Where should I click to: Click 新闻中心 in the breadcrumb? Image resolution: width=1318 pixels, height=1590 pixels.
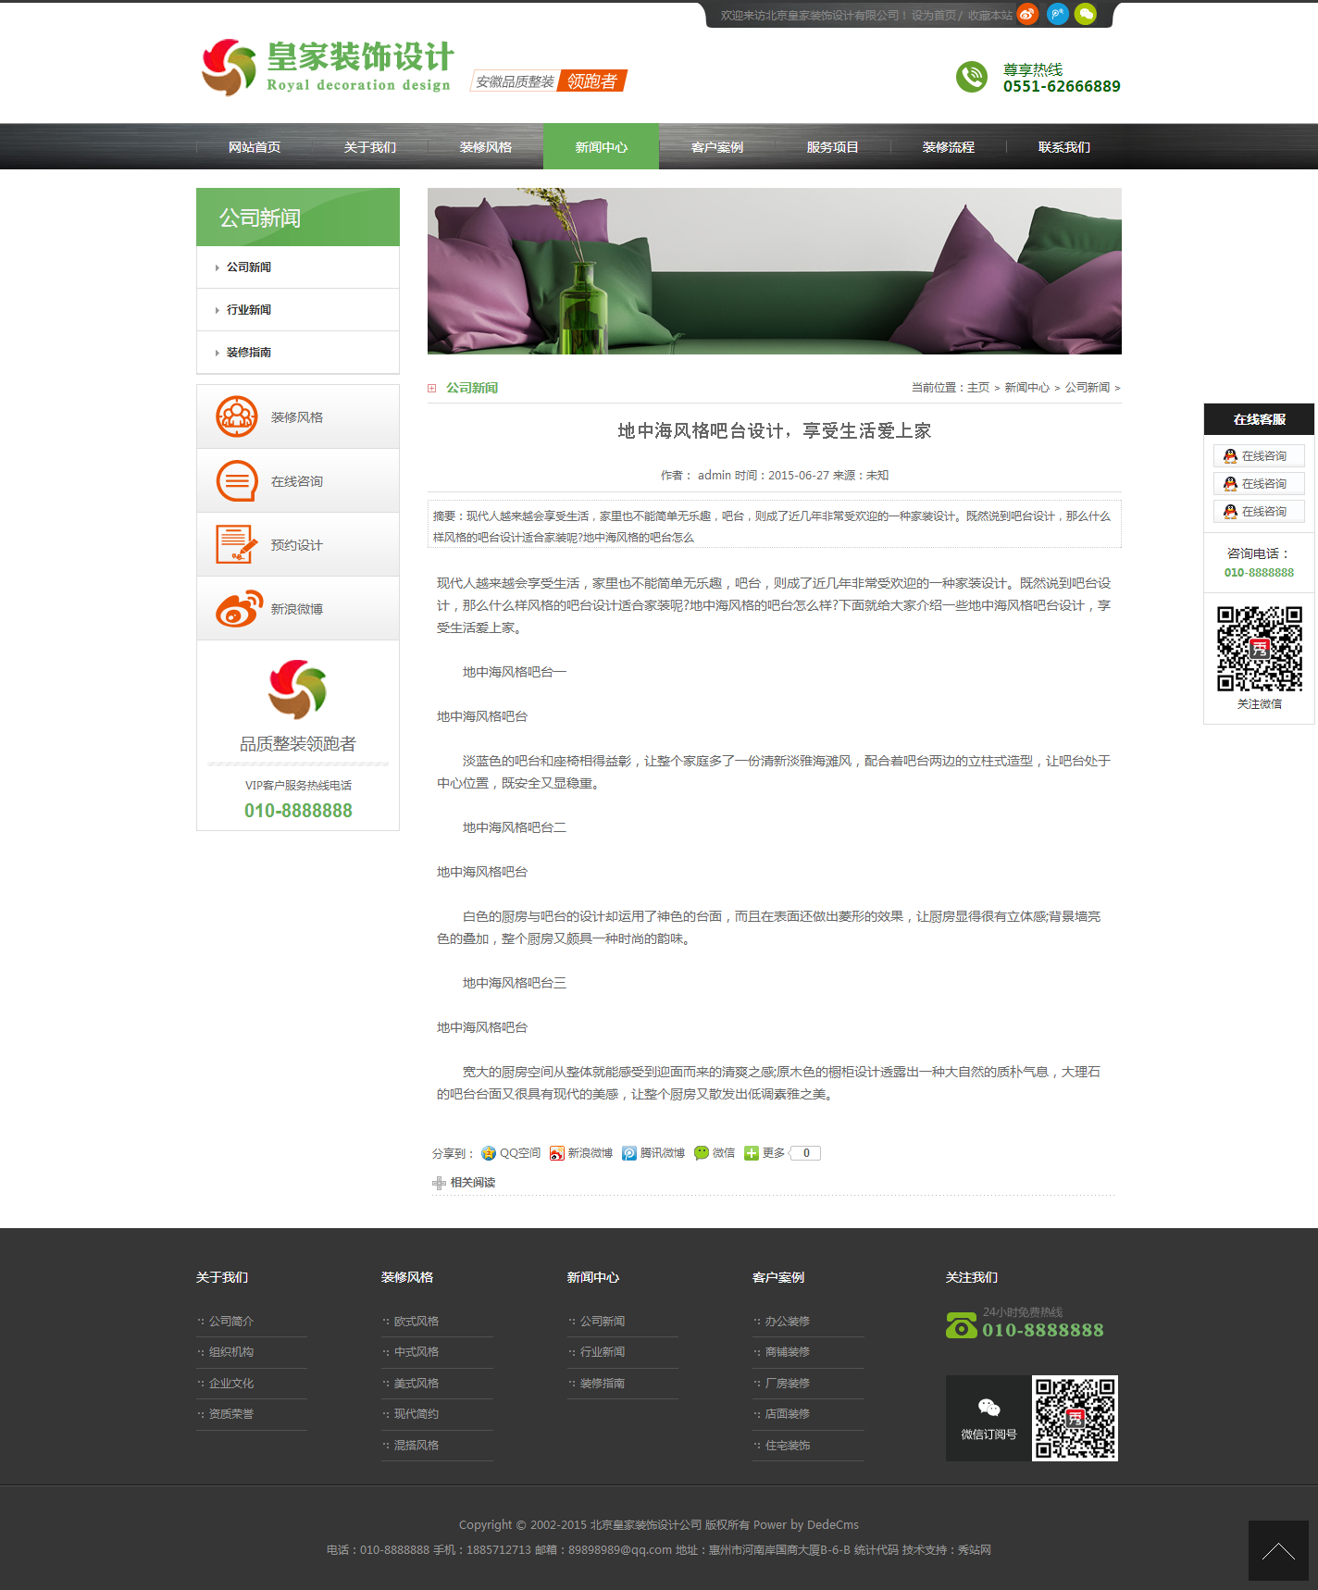1026,388
